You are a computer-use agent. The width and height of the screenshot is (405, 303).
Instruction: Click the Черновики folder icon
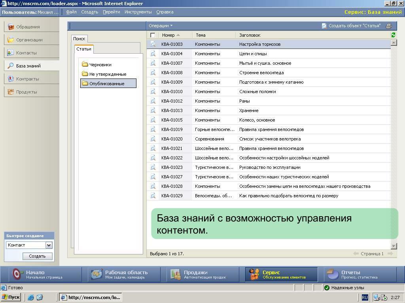point(85,64)
